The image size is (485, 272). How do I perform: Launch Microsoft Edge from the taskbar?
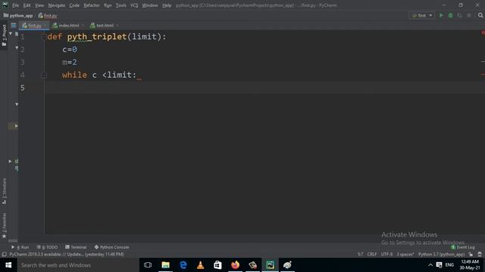pyautogui.click(x=183, y=265)
